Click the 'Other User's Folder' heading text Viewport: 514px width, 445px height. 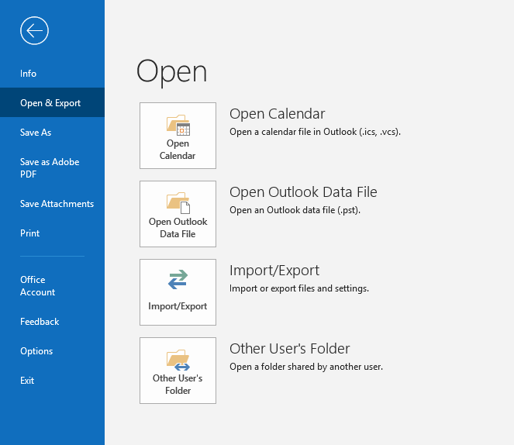point(290,349)
